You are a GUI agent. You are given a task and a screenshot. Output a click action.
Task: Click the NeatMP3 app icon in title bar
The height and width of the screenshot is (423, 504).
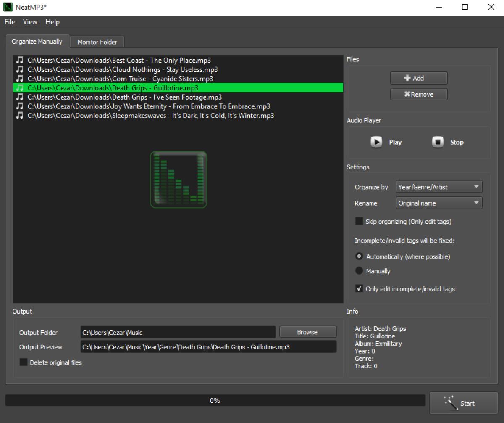point(8,7)
